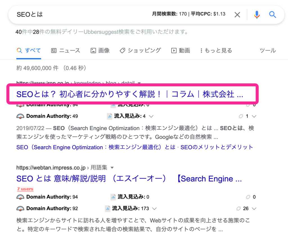The image size is (288, 232).
Task: Click the chart icon beside 流入見込み: 0 under webtan result
Action: pos(113,197)
